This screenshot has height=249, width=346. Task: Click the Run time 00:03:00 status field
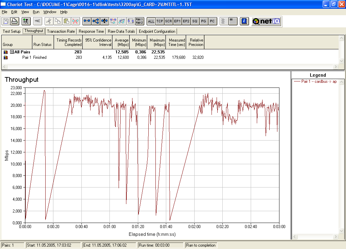[x=160, y=245]
